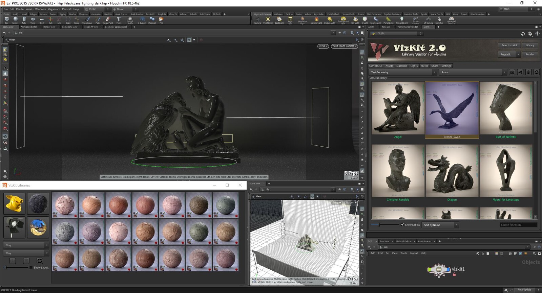Click the VizKit library refresh icon
The height and width of the screenshot is (293, 542).
click(x=537, y=72)
